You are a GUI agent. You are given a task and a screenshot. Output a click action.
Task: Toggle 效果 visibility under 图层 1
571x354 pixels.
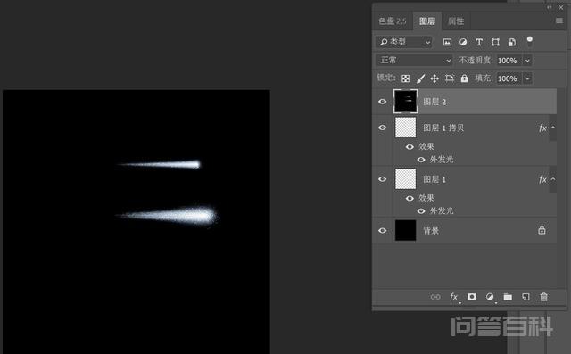(x=410, y=198)
